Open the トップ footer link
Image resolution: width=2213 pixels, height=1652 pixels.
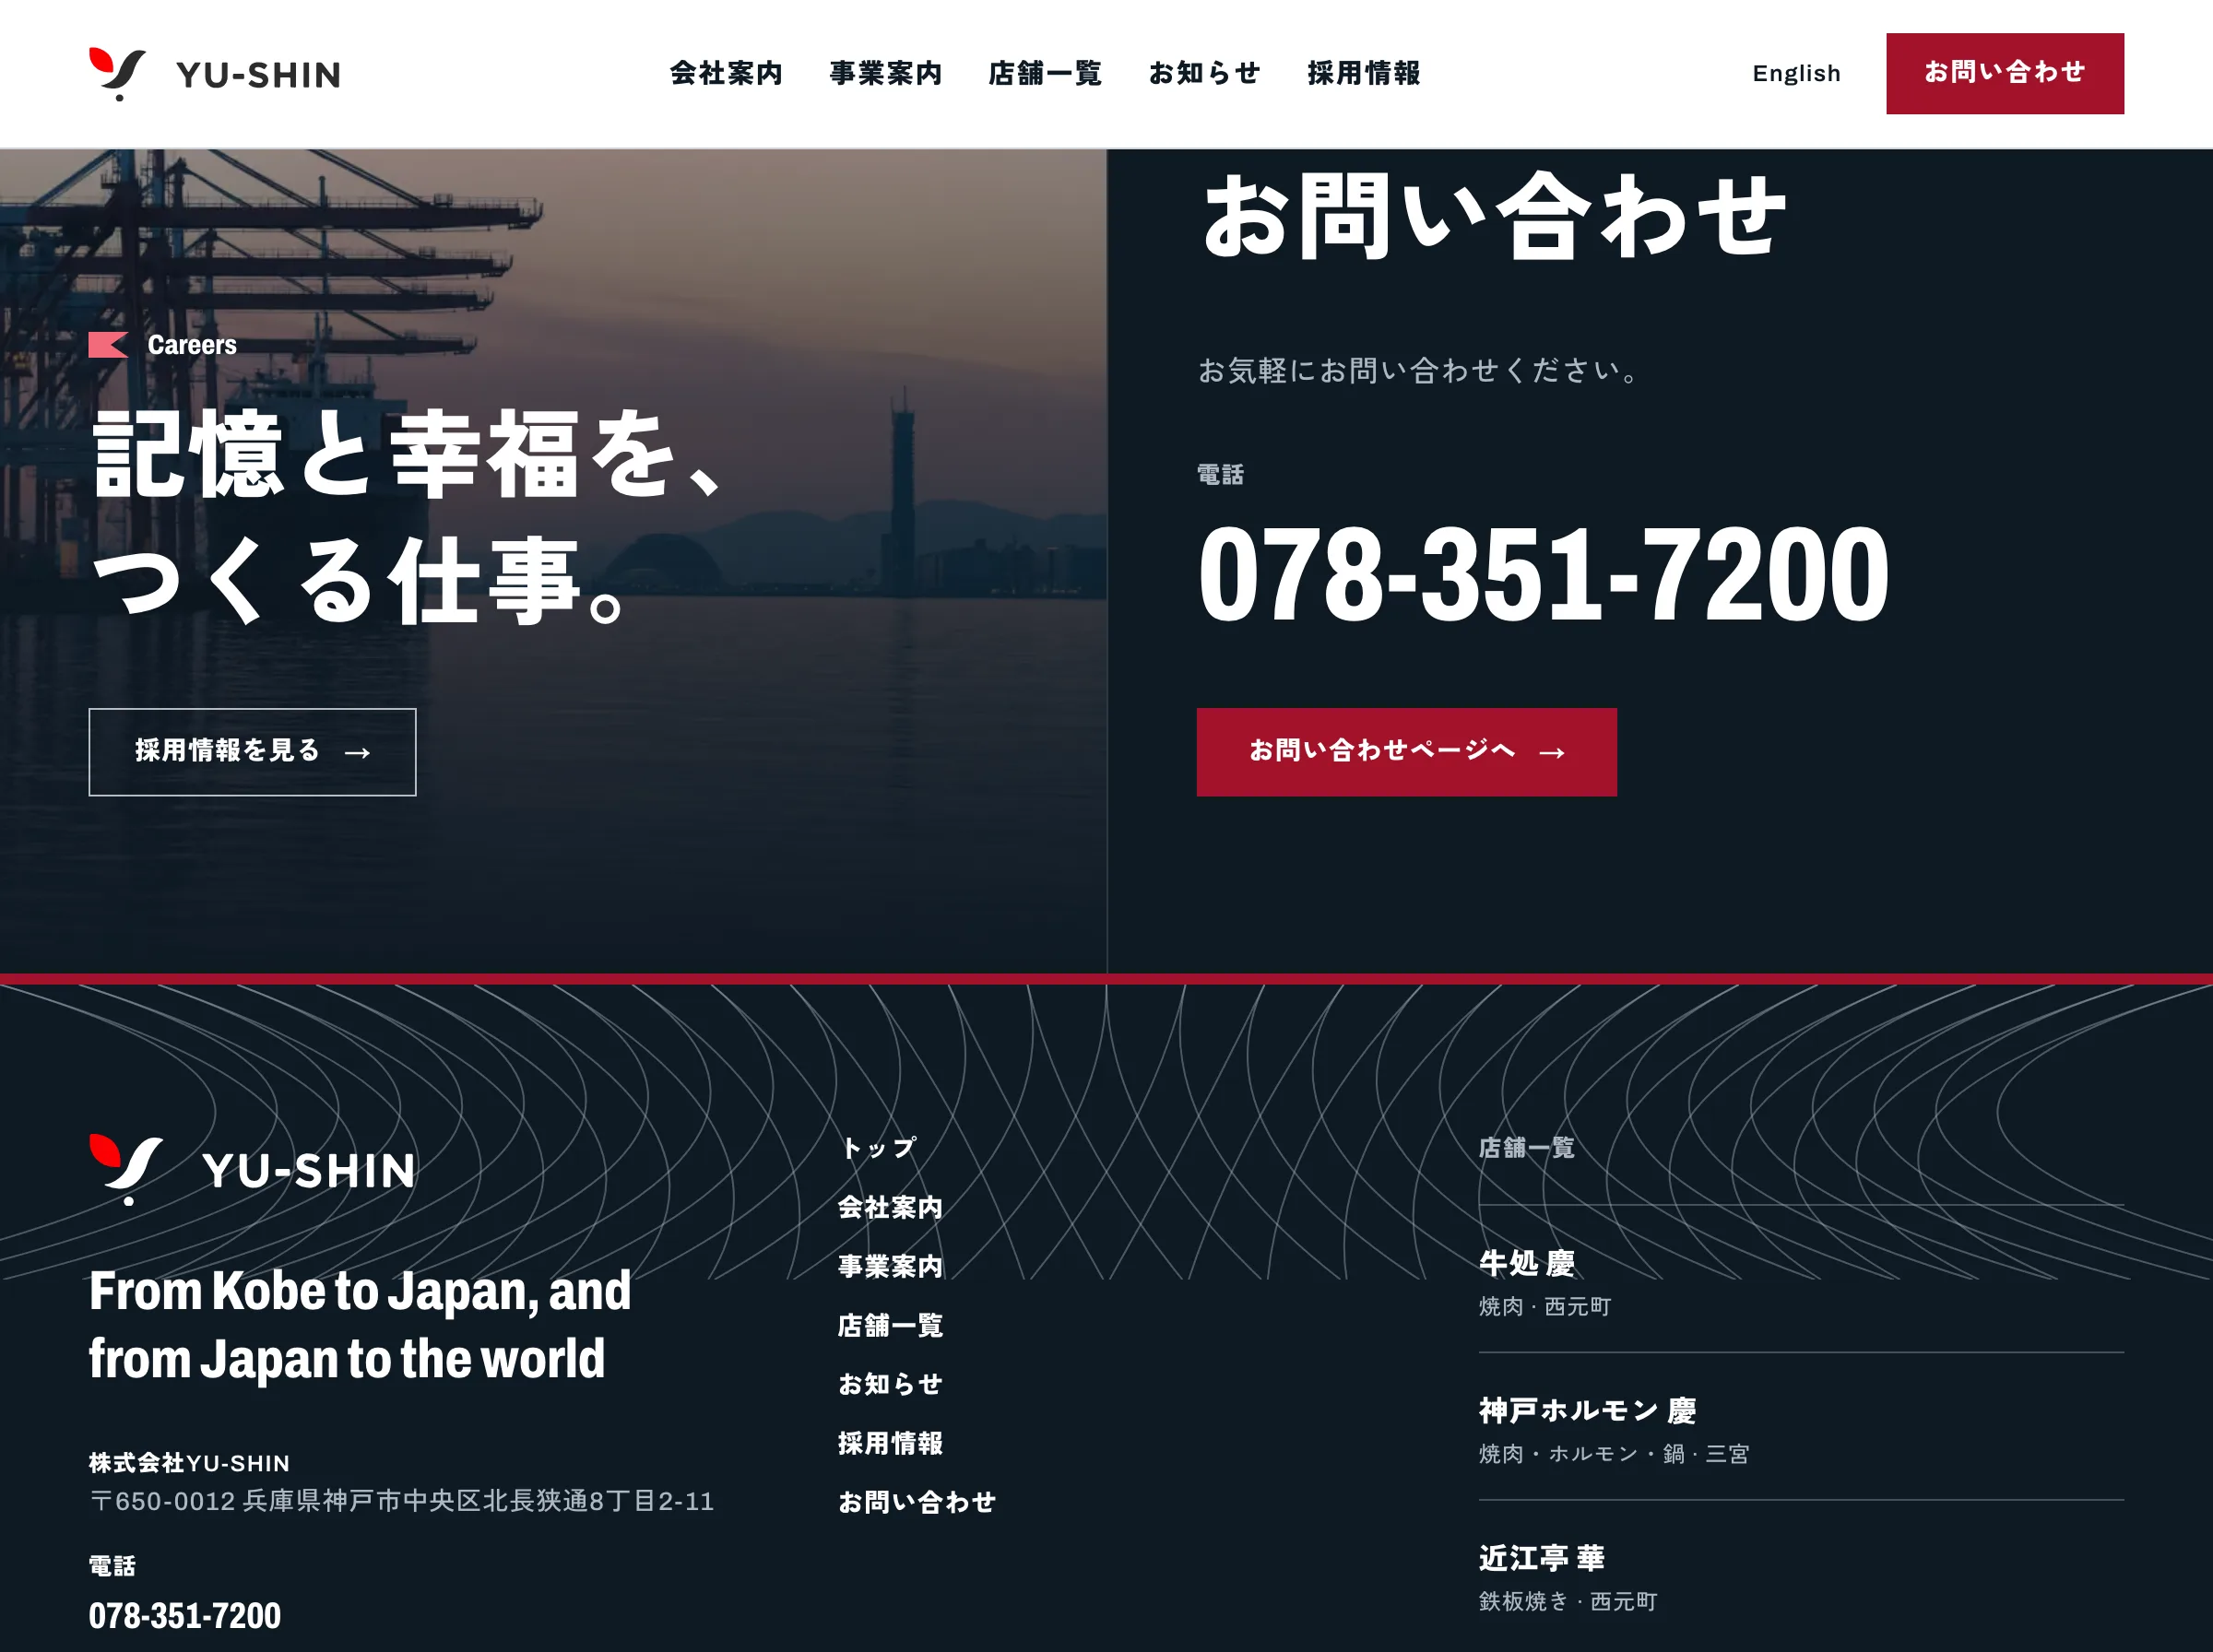878,1148
